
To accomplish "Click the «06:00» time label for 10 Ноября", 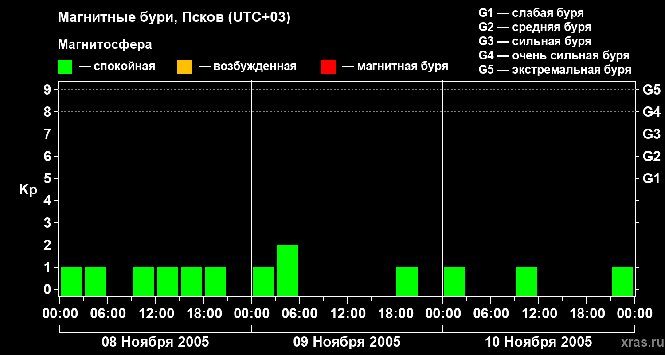I will point(491,314).
